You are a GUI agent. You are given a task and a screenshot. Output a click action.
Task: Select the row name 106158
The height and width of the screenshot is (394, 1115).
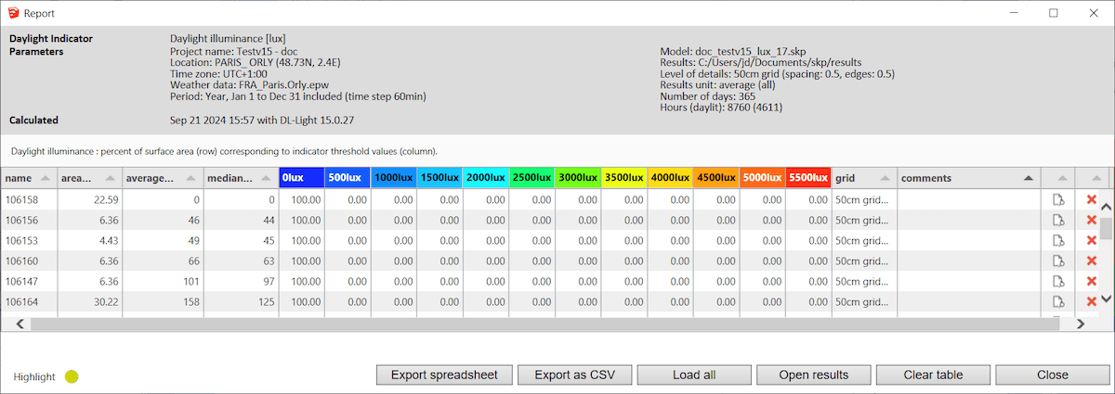click(21, 199)
